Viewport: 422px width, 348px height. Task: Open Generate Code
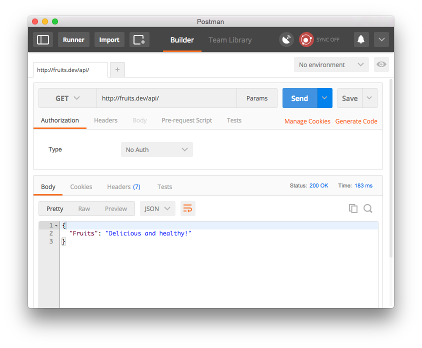point(356,121)
